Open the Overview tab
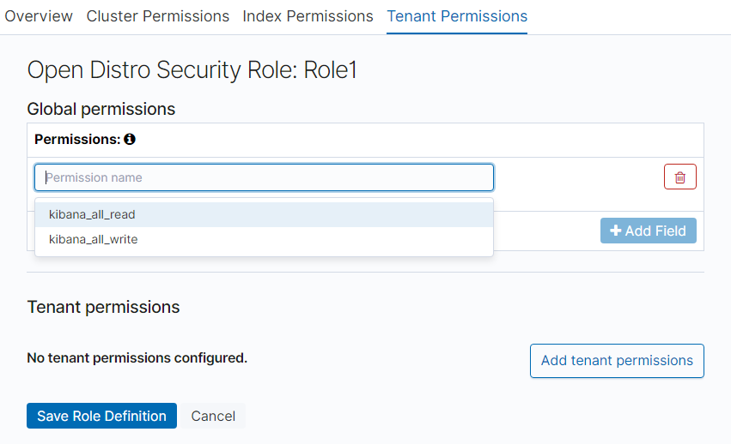This screenshot has width=731, height=444. [x=38, y=16]
